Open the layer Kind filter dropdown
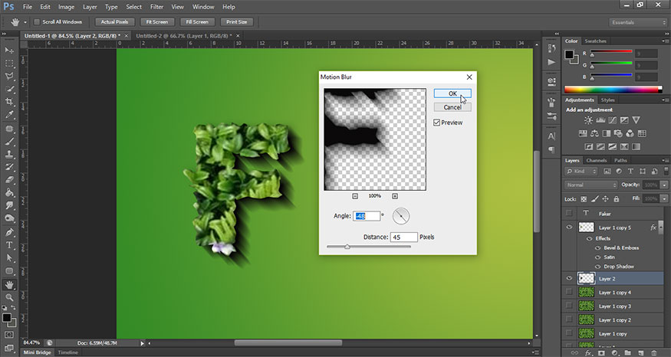 click(585, 172)
